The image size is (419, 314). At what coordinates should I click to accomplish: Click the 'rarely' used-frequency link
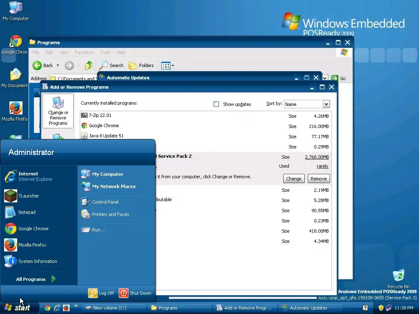(322, 166)
